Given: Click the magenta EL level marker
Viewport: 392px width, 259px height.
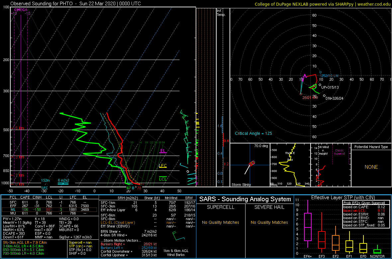Looking at the screenshot, I should (x=163, y=151).
